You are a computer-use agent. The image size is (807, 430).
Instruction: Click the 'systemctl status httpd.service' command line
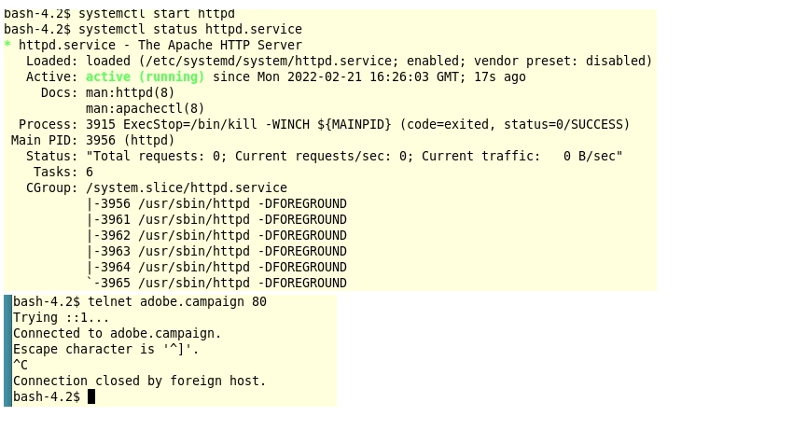[153, 29]
